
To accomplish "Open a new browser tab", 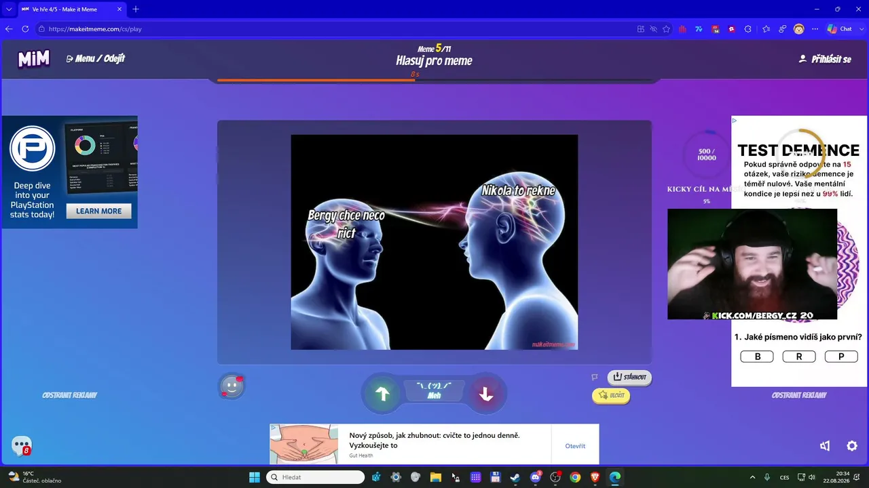I will pos(136,9).
